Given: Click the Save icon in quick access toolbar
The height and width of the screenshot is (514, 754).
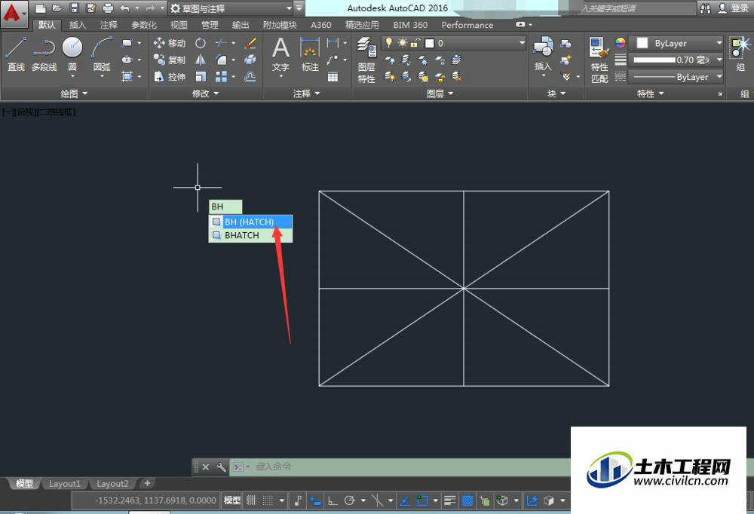Looking at the screenshot, I should click(74, 8).
